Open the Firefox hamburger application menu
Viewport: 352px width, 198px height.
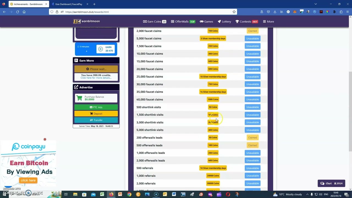348,12
